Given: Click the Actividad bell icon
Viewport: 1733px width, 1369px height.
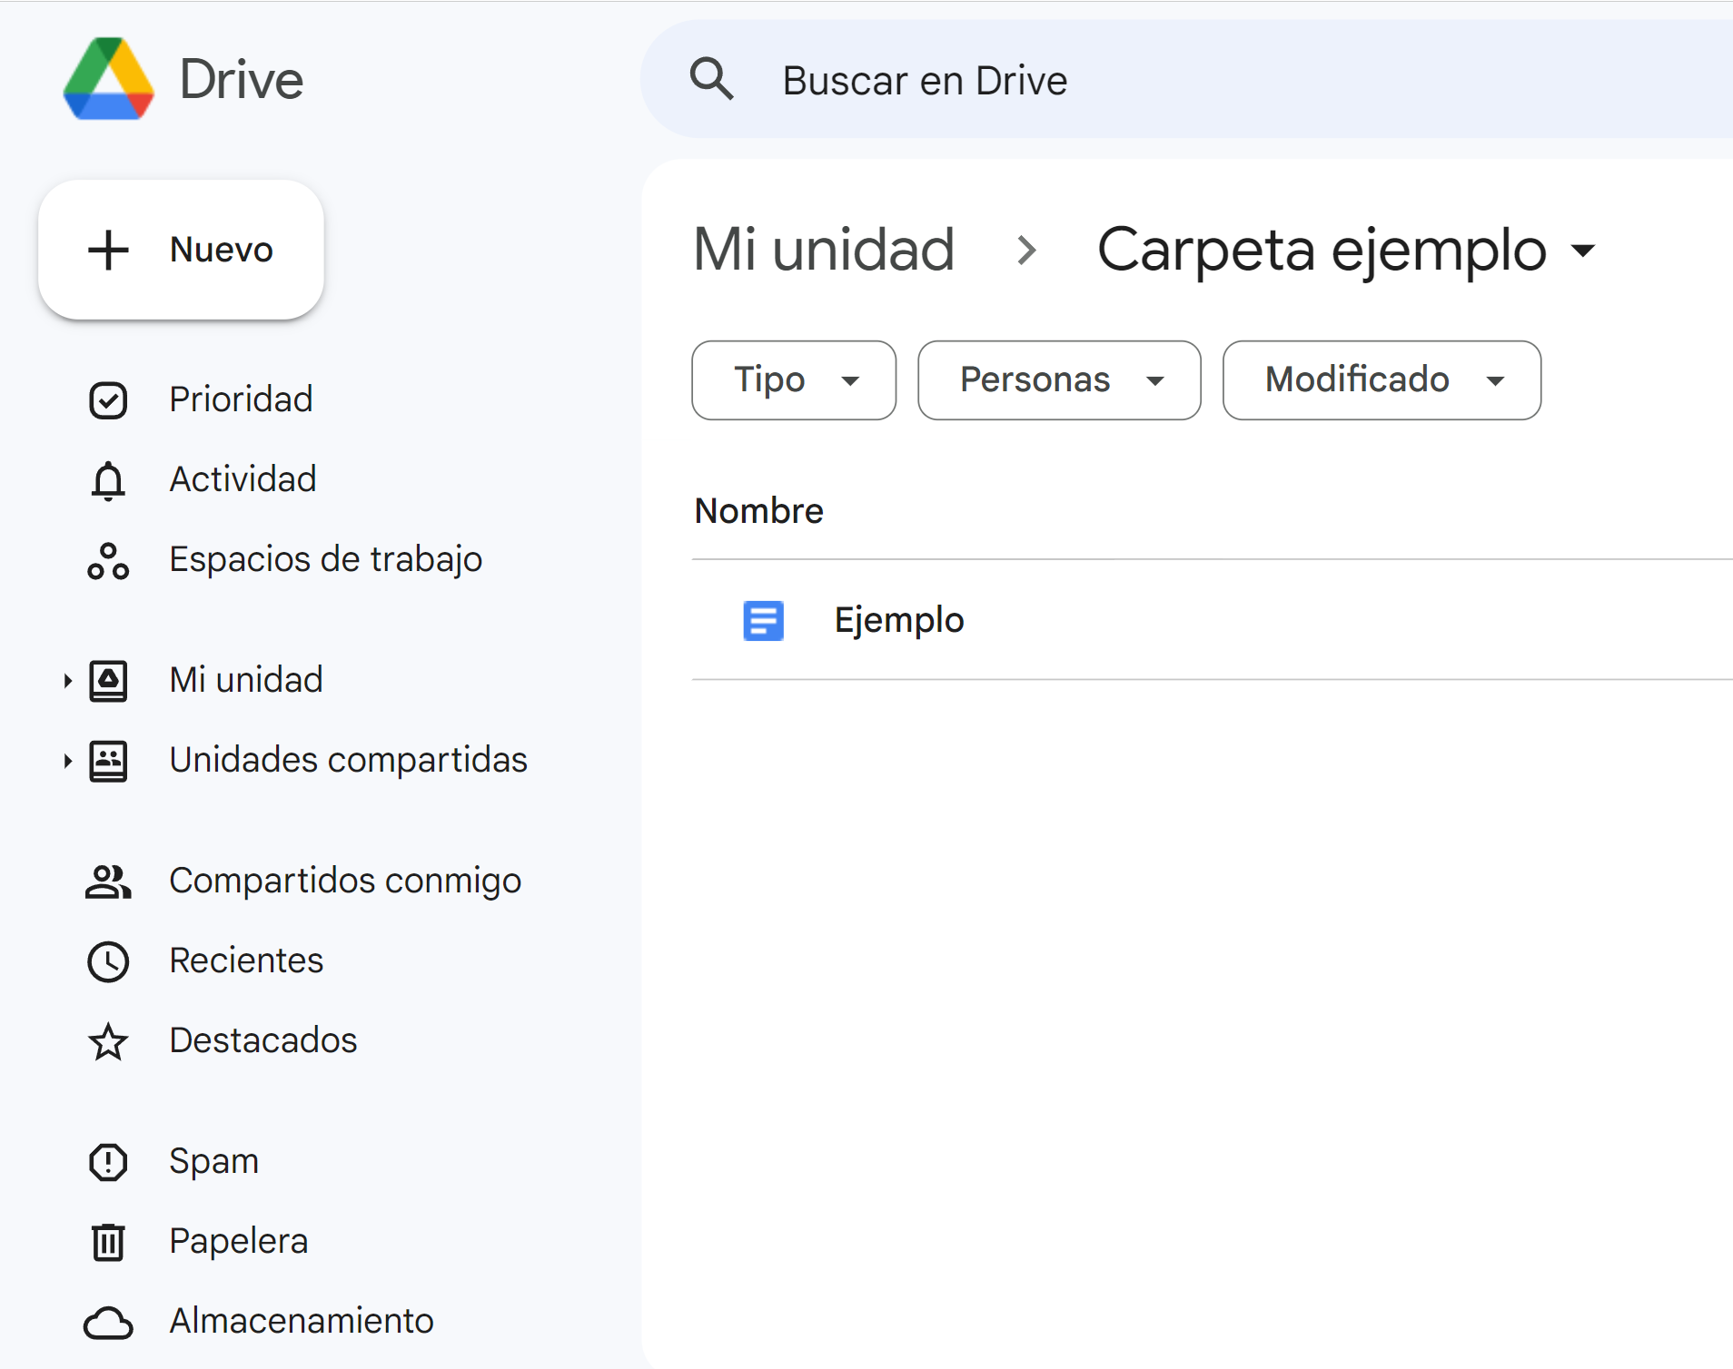Looking at the screenshot, I should pos(108,480).
